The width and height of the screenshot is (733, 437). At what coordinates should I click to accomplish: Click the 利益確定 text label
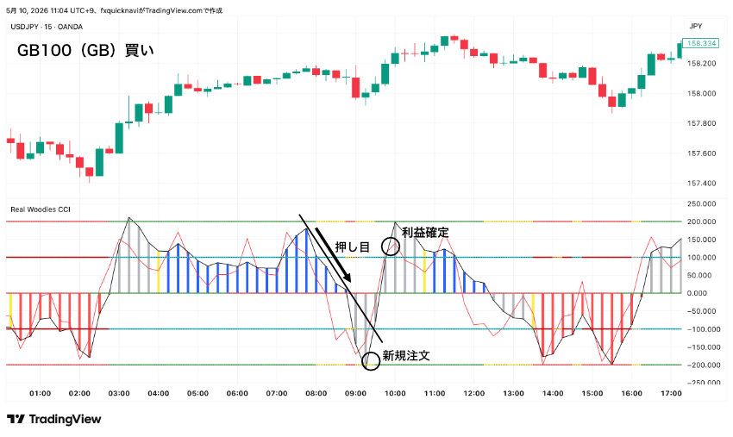[425, 232]
